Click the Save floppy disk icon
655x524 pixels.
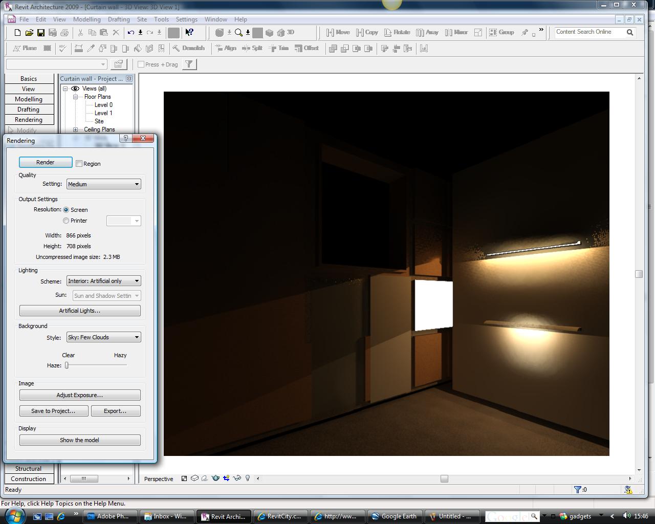pos(41,33)
